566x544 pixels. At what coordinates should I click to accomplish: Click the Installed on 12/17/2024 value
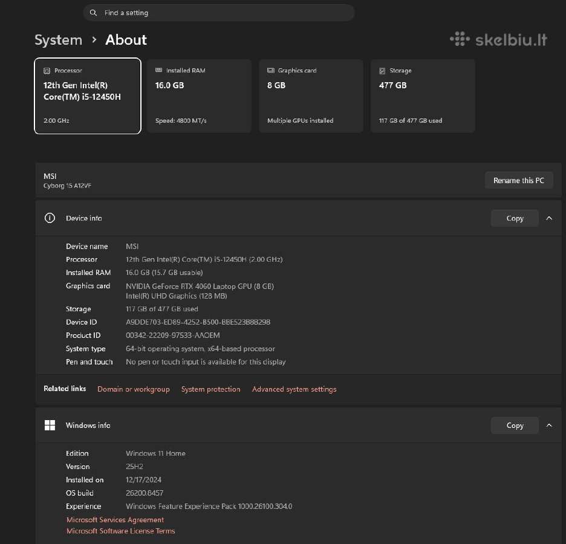(x=143, y=480)
